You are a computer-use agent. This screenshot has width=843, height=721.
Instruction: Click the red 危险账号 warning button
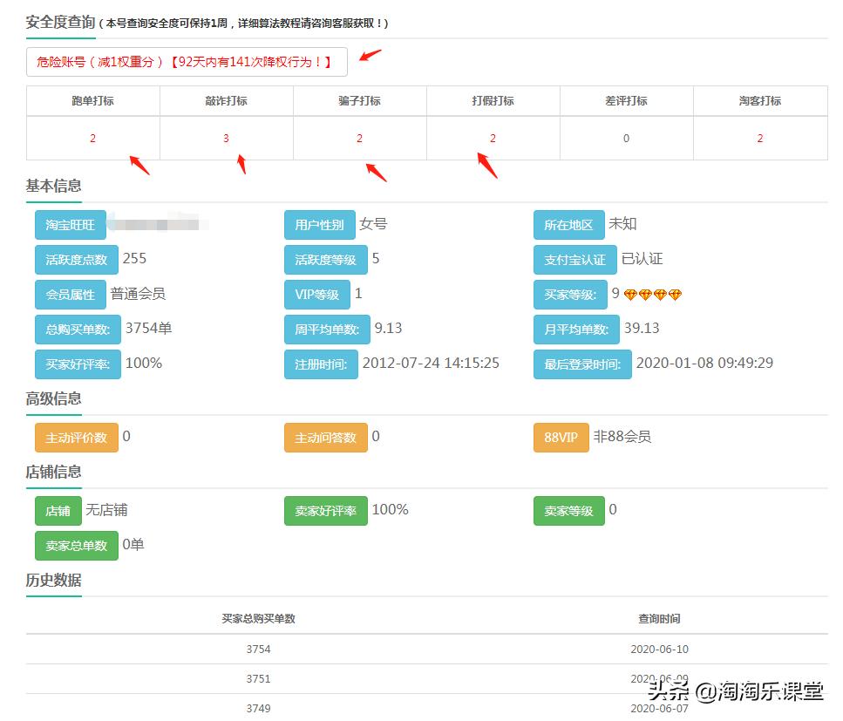pyautogui.click(x=186, y=62)
